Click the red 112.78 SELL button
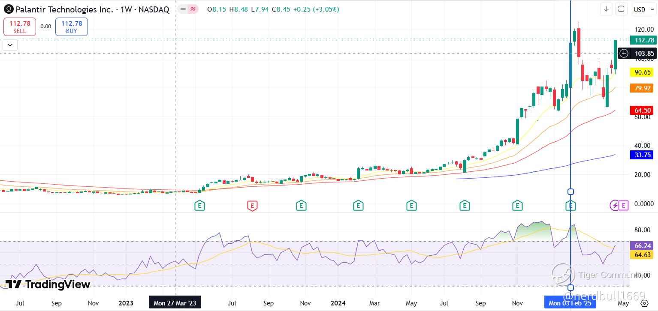This screenshot has height=311, width=658. (20, 27)
